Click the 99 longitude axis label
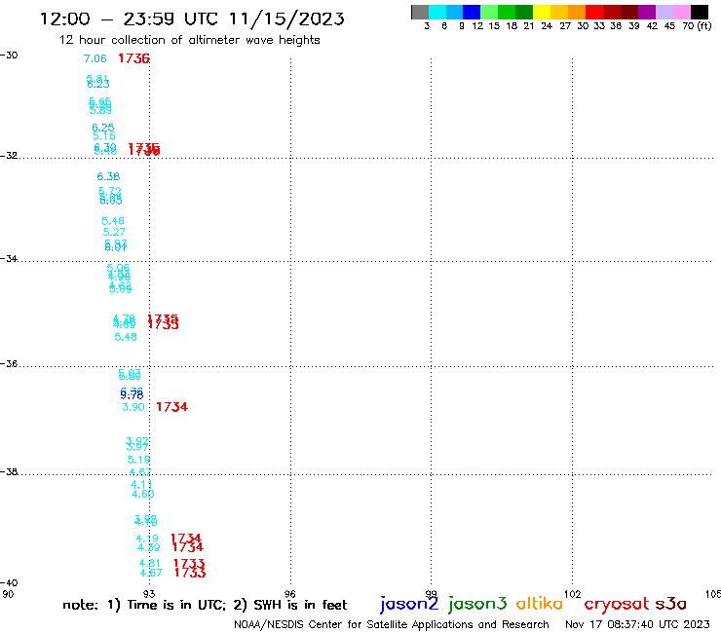The height and width of the screenshot is (633, 721). click(x=431, y=594)
